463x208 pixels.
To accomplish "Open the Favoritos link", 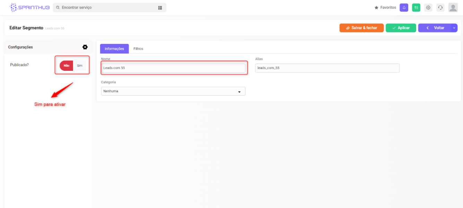I will tap(385, 8).
